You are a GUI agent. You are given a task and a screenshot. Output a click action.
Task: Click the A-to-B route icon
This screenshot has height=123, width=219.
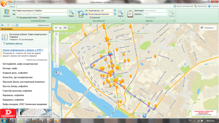click(x=81, y=14)
